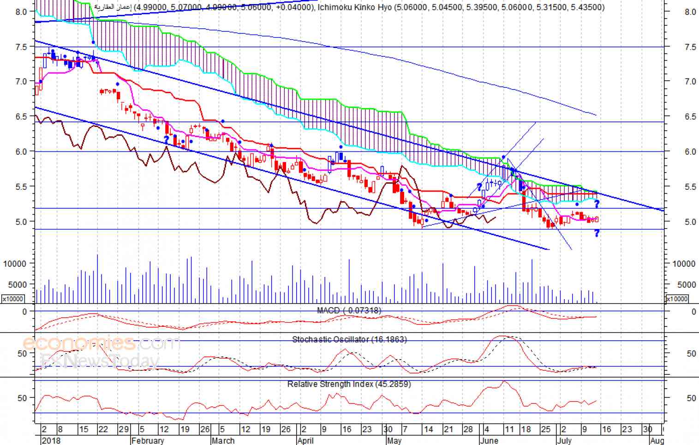Click the MACD ( 0.07318) indicator title
Viewport: 699px width, 445px height.
(349, 311)
